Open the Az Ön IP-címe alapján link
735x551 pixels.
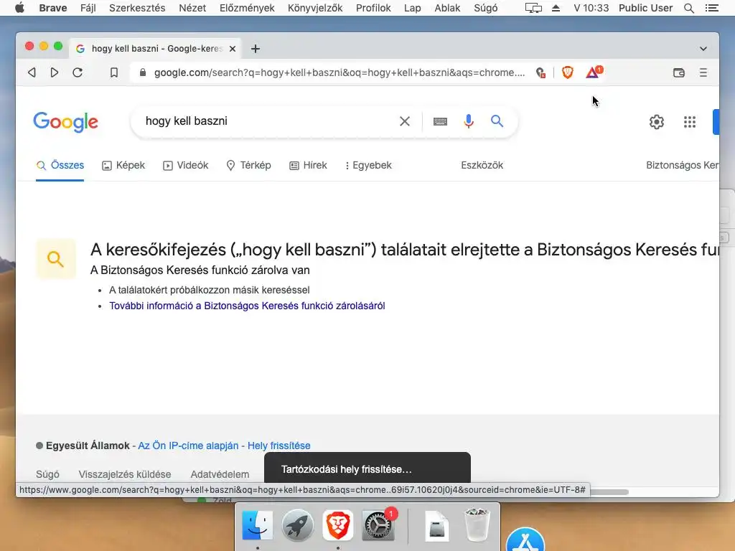click(188, 446)
